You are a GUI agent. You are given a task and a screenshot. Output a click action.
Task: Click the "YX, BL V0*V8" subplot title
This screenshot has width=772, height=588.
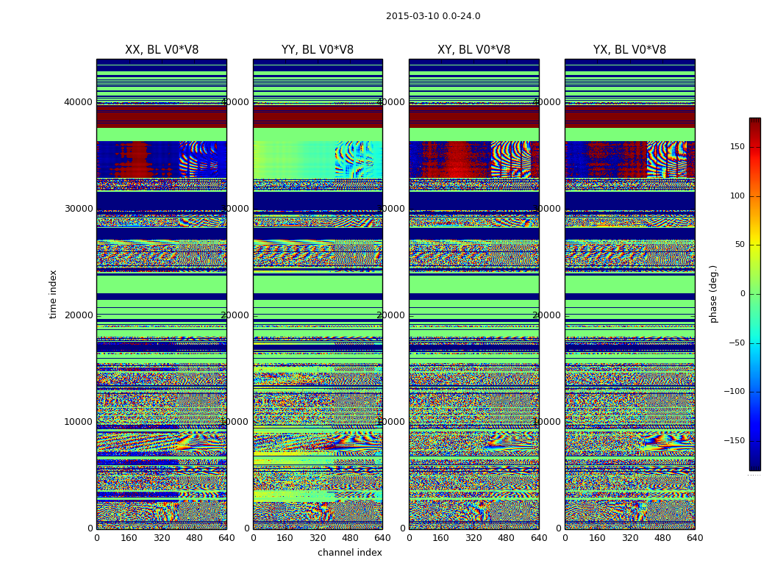[629, 50]
